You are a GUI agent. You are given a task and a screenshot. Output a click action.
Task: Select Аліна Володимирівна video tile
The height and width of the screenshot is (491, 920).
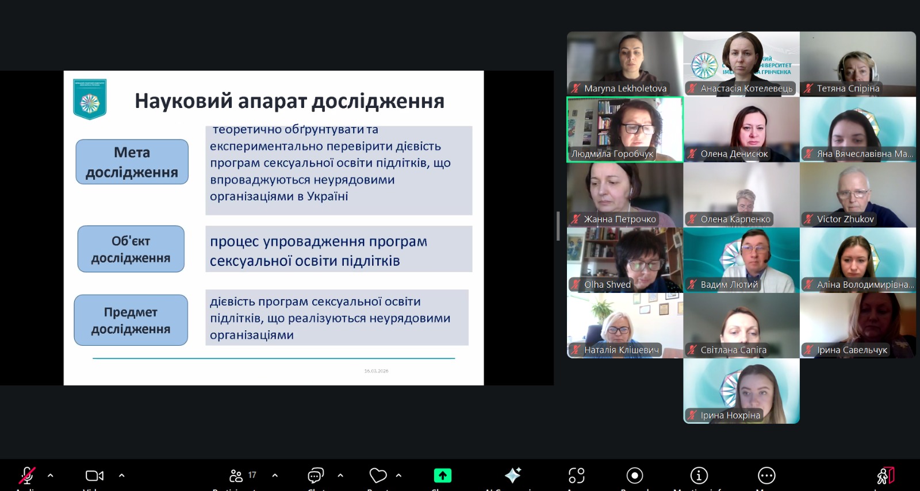pyautogui.click(x=858, y=260)
